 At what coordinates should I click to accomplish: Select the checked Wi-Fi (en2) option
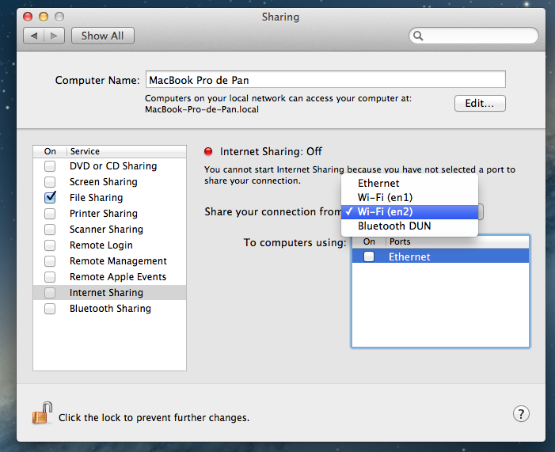tap(385, 211)
